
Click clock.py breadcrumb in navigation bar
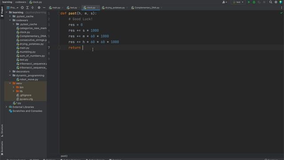[35, 2]
